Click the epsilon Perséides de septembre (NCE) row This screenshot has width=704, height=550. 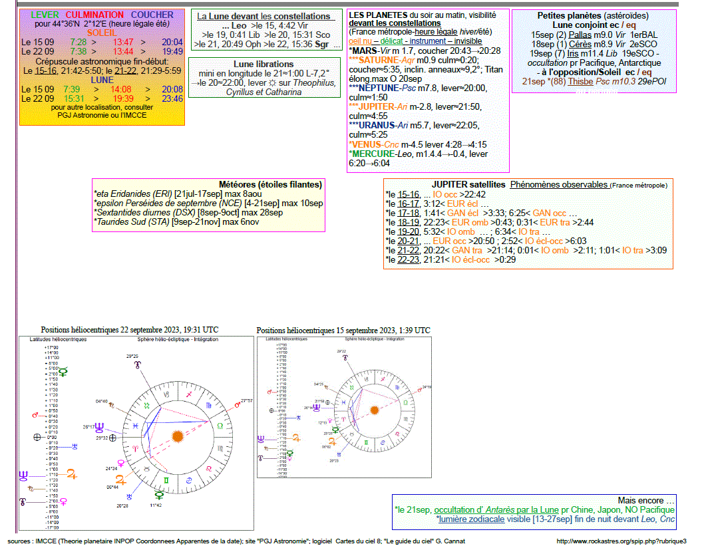point(208,204)
